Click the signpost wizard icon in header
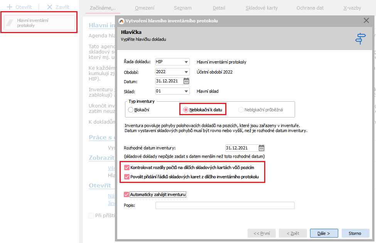 (x=361, y=39)
